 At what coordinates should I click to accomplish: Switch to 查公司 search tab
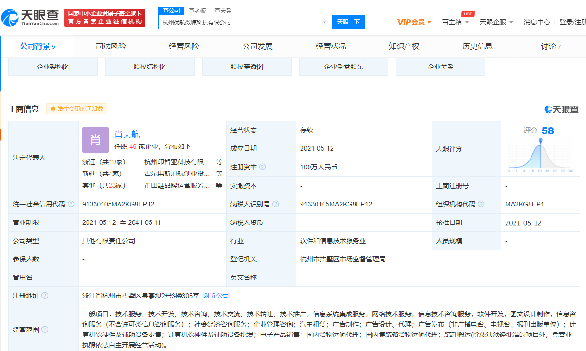(x=171, y=10)
